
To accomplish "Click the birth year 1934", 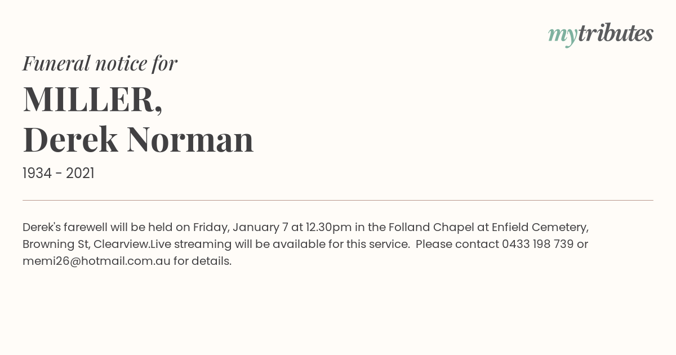I will (x=37, y=174).
